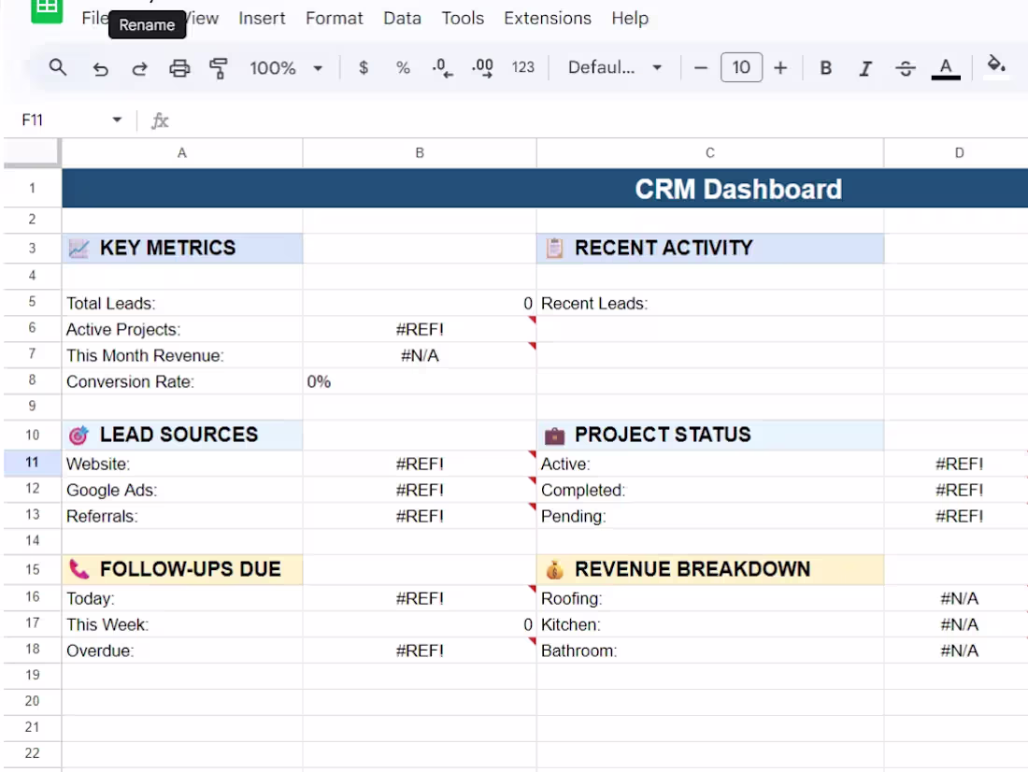Open the Format menu
The image size is (1028, 772).
point(334,19)
